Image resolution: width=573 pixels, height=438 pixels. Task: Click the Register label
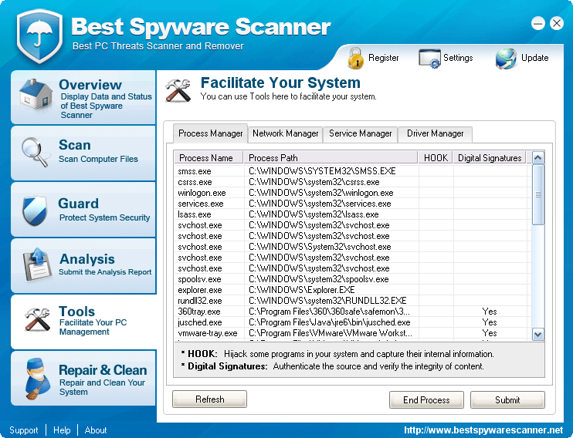(383, 58)
